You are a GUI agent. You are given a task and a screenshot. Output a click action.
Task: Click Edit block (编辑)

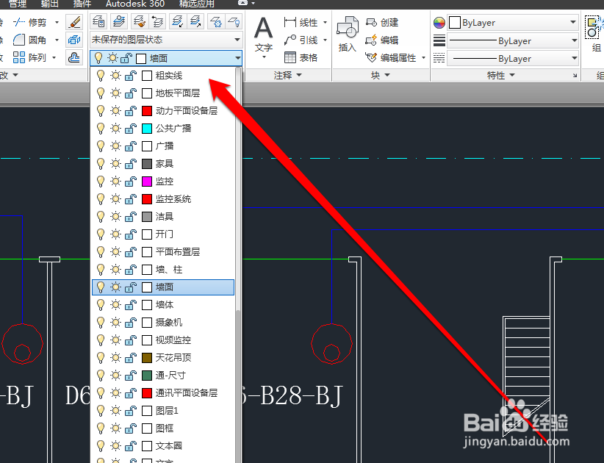(382, 40)
